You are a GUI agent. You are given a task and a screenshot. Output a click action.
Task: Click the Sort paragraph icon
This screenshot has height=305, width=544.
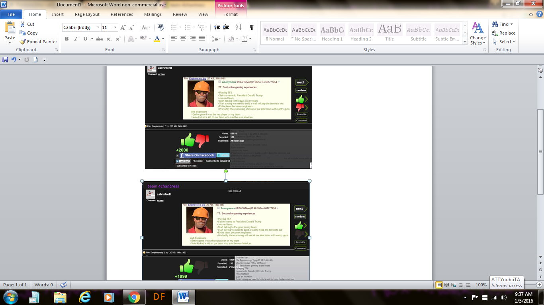pyautogui.click(x=238, y=27)
